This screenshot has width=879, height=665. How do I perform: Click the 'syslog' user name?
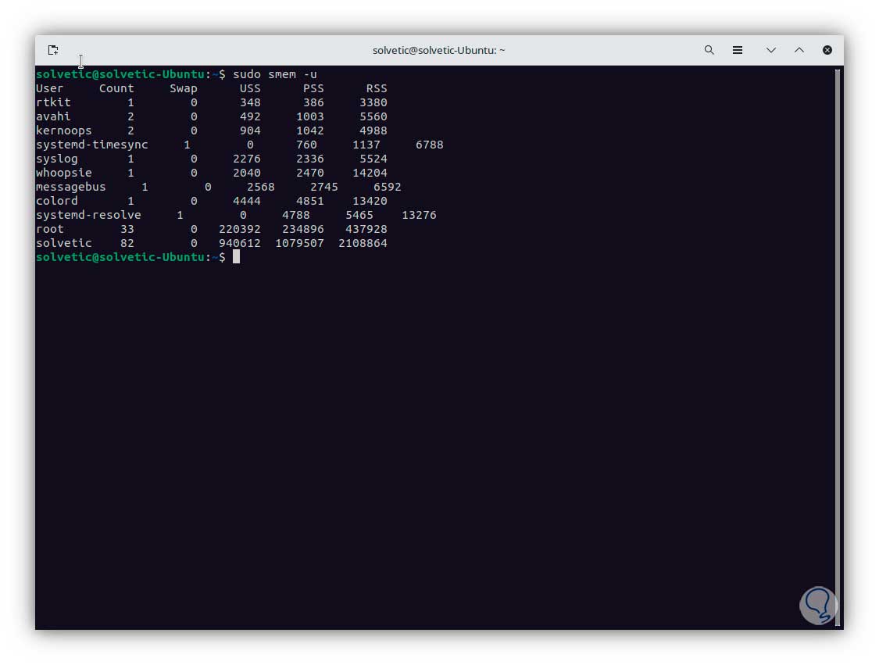[56, 159]
